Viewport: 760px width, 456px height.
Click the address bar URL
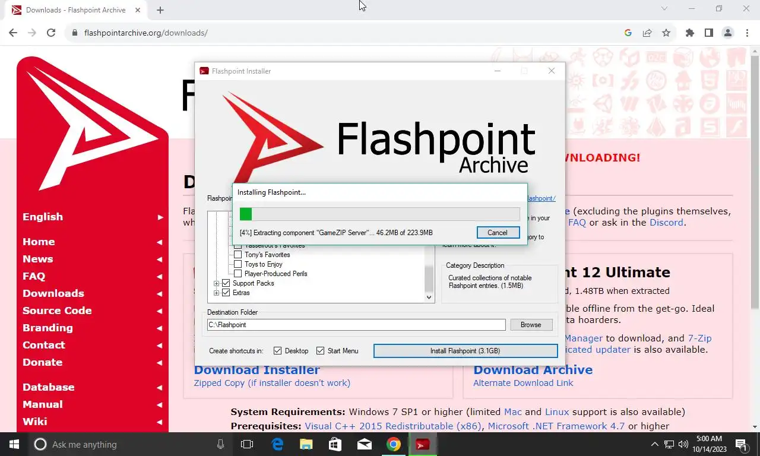146,33
